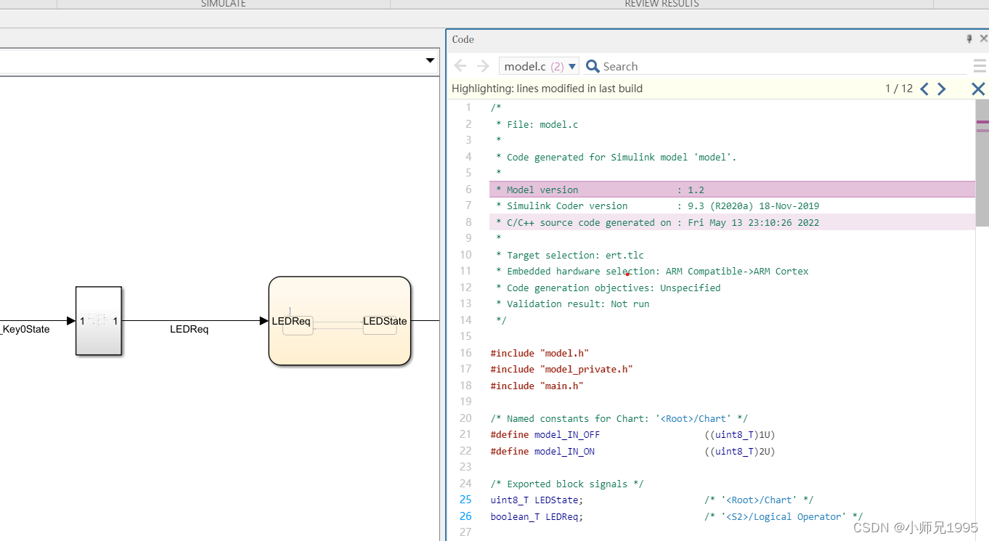
Task: Open the REVIEW RESULTS tab section
Action: click(x=662, y=4)
